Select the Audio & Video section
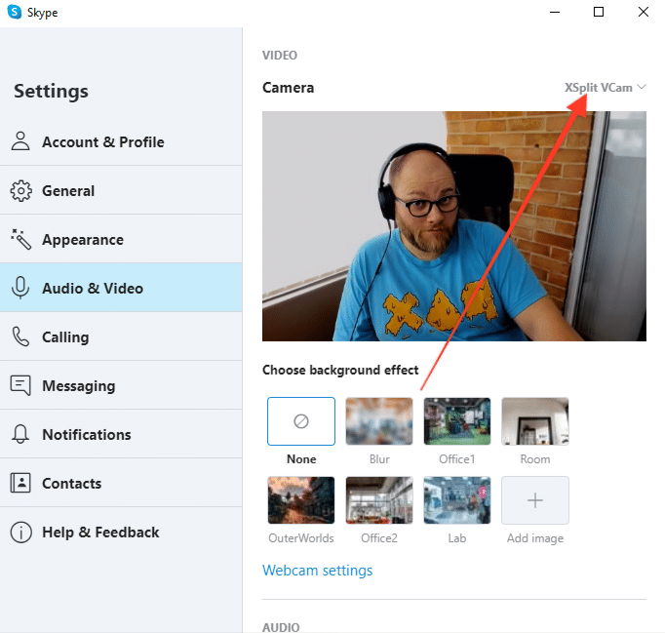Image resolution: width=665 pixels, height=633 pixels. click(x=121, y=288)
